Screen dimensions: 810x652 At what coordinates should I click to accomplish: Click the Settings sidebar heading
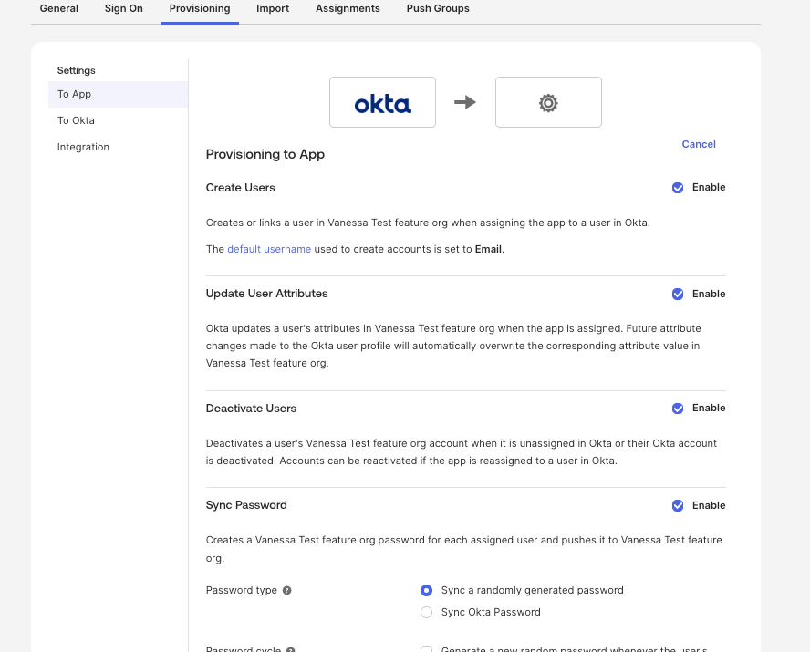tap(76, 70)
